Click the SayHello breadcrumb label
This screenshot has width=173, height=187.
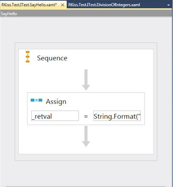pos(9,14)
